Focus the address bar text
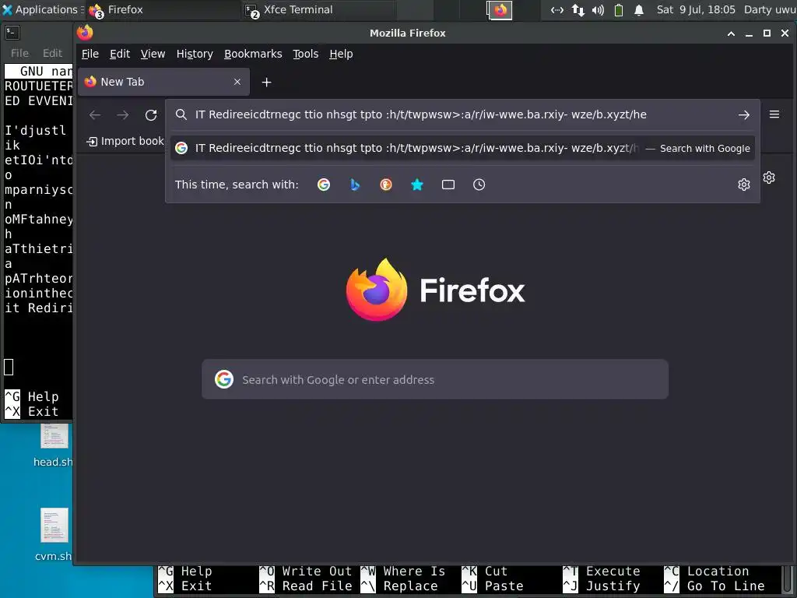Screen dimensions: 797x598 421,114
